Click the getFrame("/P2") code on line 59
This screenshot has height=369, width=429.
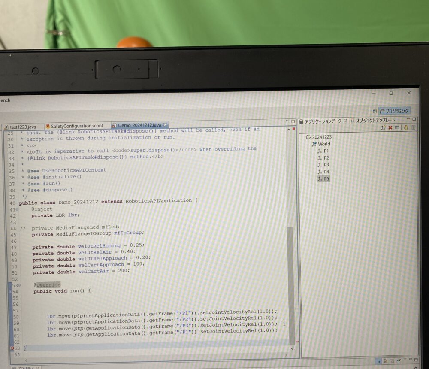pos(172,320)
